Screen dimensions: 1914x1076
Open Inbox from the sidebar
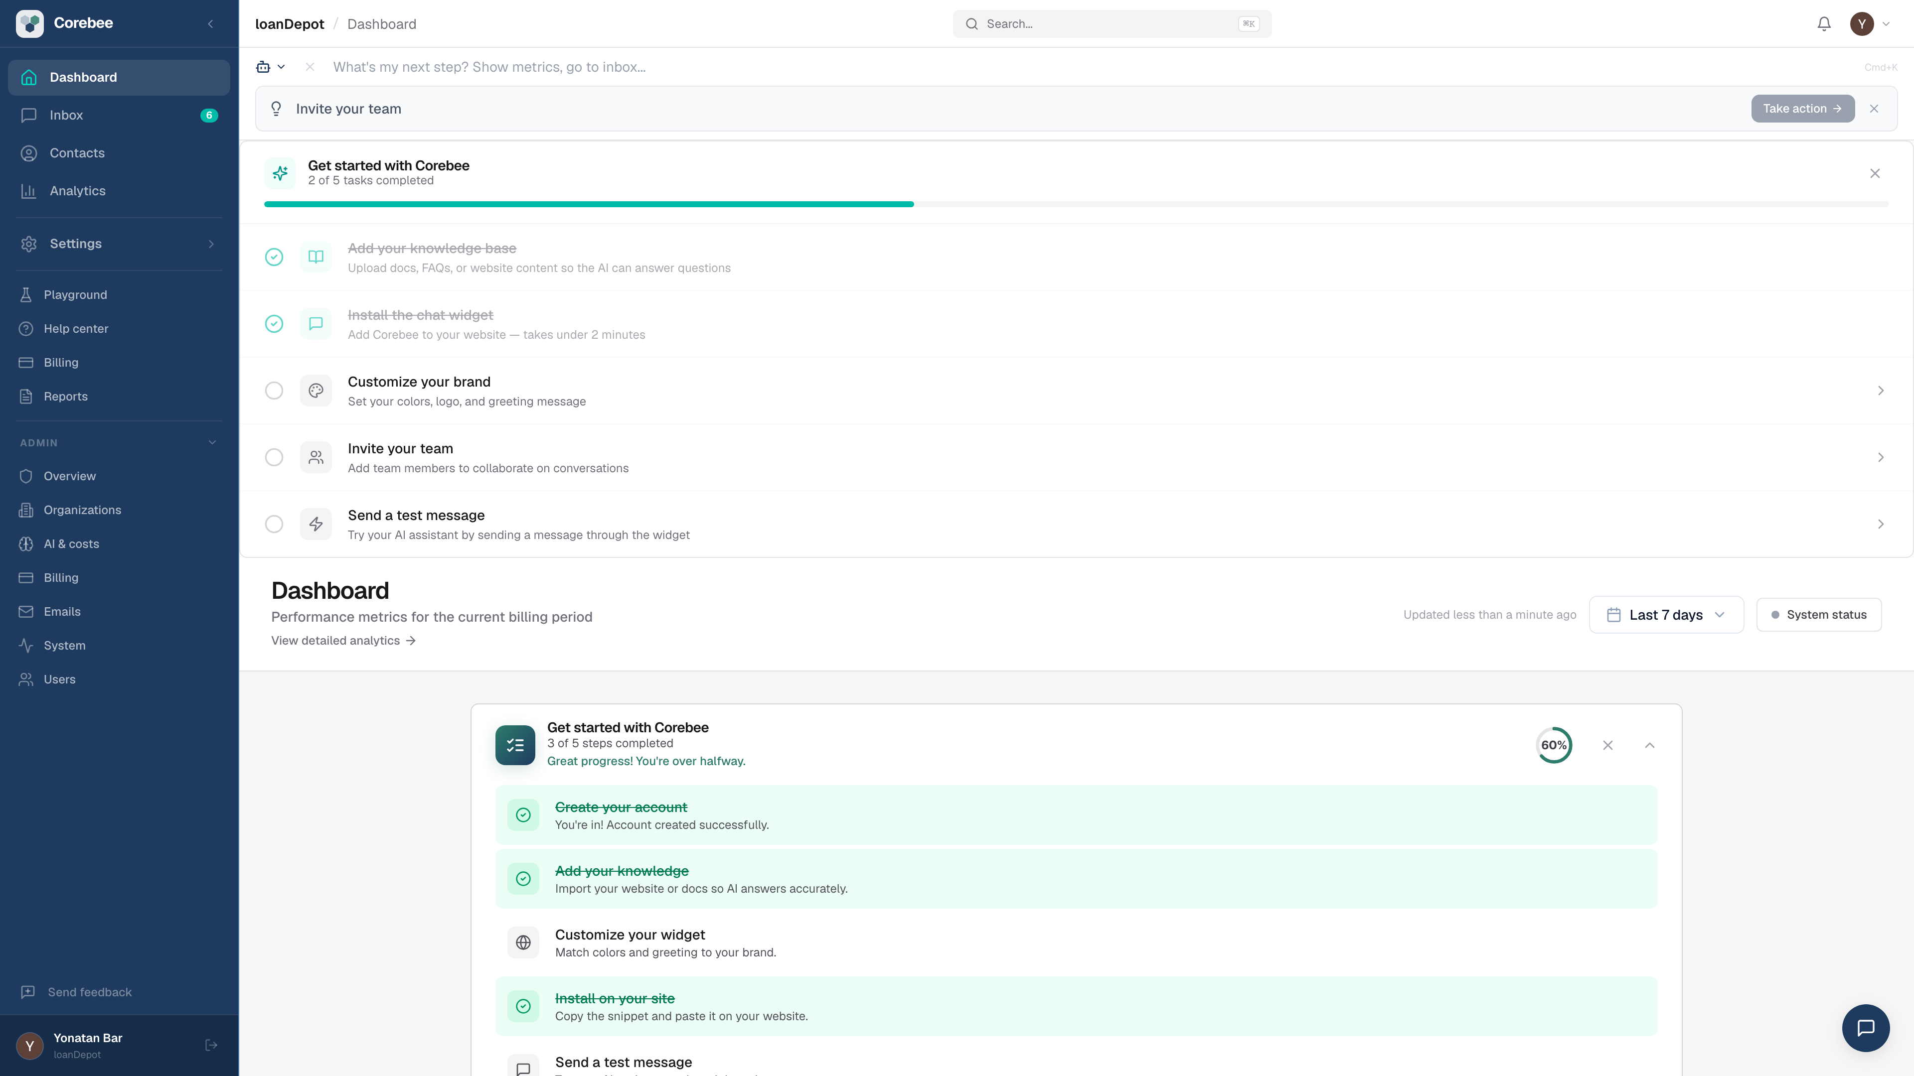pos(66,115)
